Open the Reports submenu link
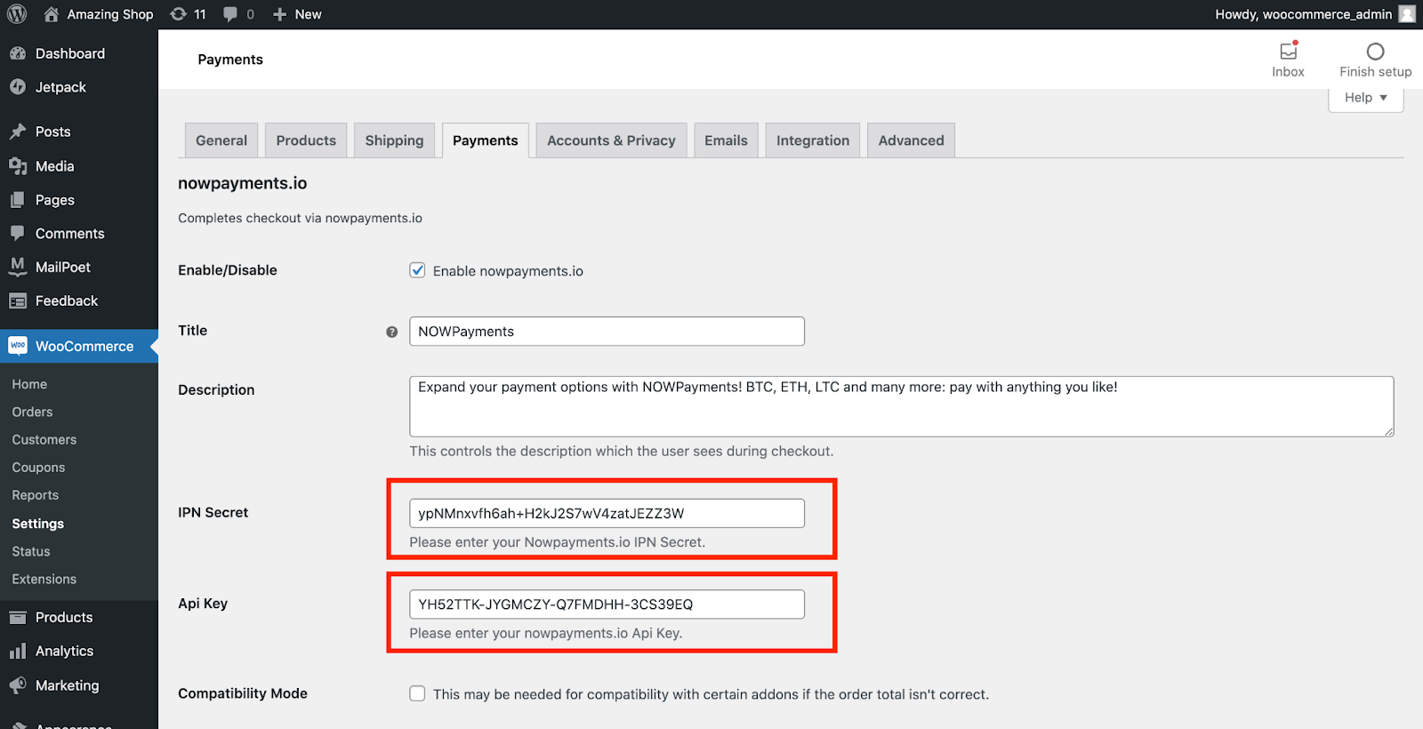 [x=36, y=495]
